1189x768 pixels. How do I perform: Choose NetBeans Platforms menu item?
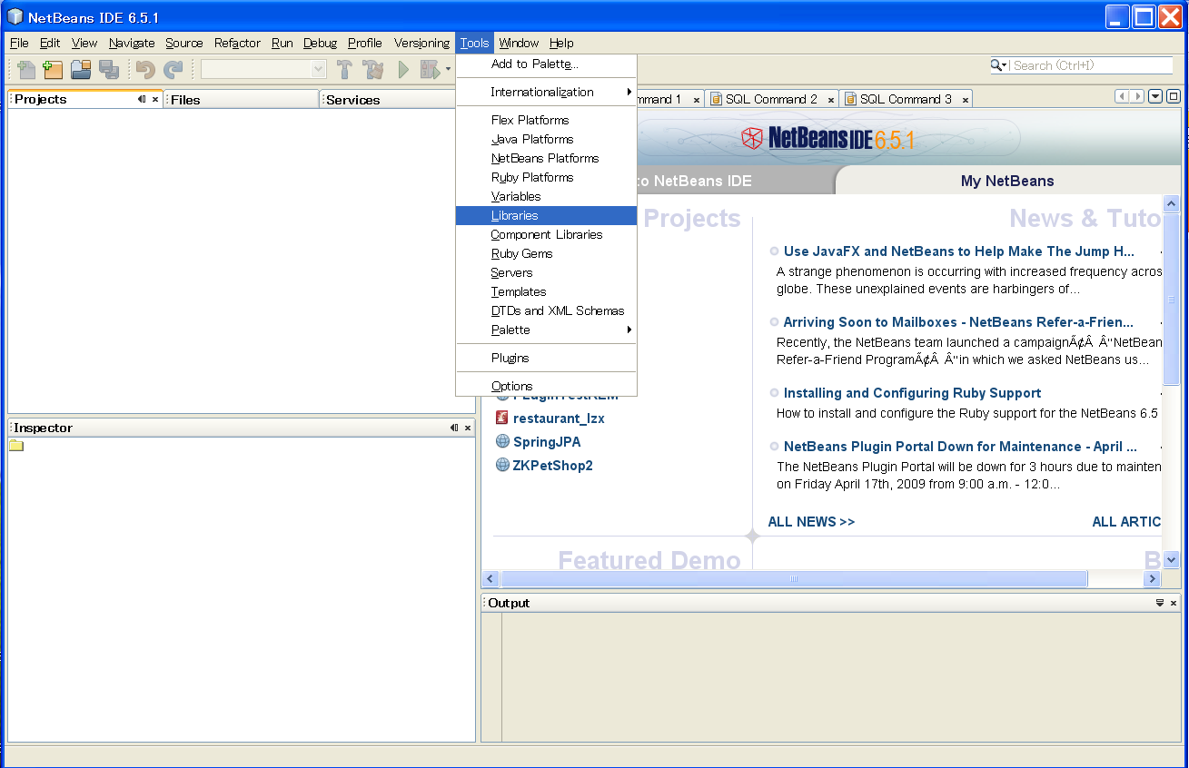coord(546,158)
